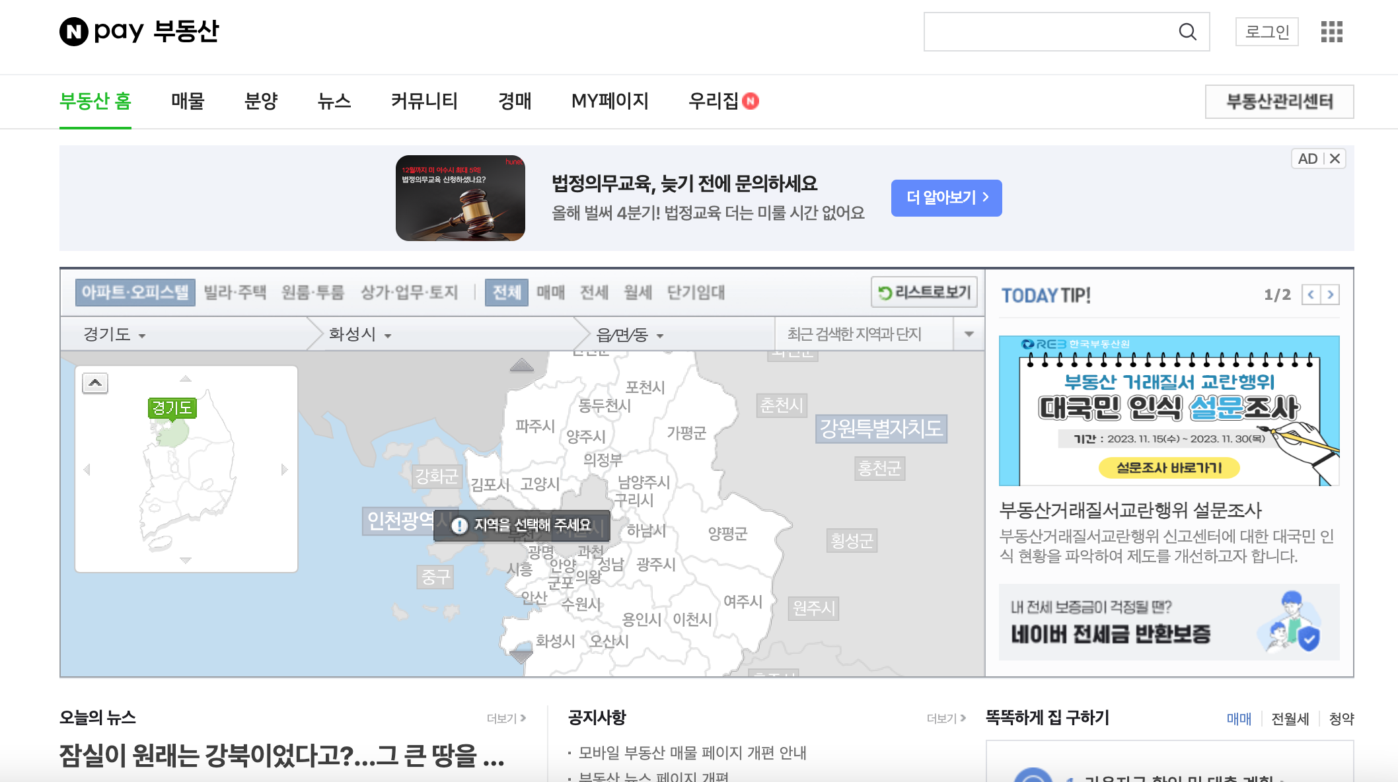
Task: Click the N pay 부동산 logo
Action: click(x=139, y=31)
